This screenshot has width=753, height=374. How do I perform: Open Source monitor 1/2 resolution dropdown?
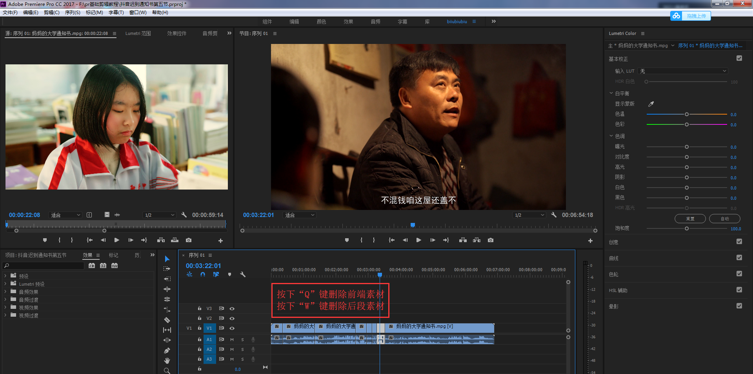[159, 215]
